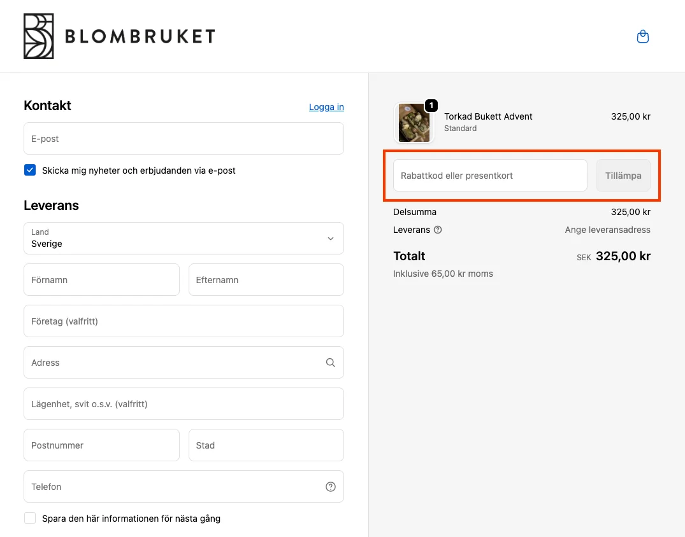685x537 pixels.
Task: Click the quantity badge on product image
Action: click(x=431, y=106)
